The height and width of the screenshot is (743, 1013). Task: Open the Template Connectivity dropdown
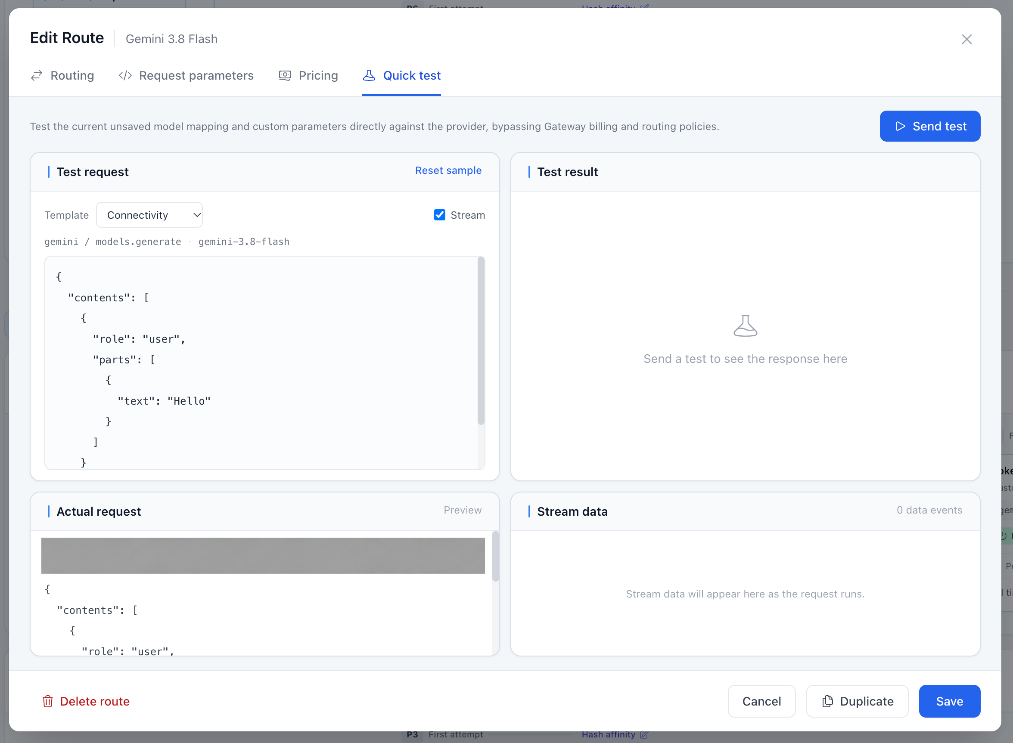[149, 215]
